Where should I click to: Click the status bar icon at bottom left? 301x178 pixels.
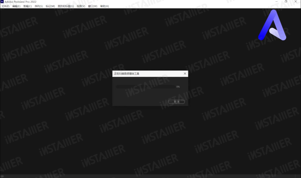tap(2, 176)
